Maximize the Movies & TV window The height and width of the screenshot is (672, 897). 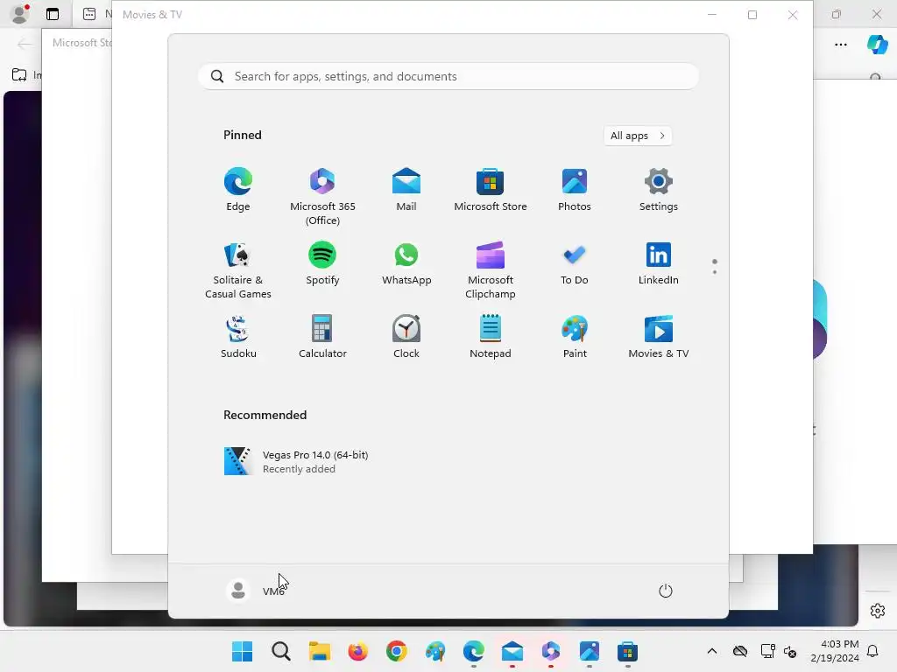752,15
